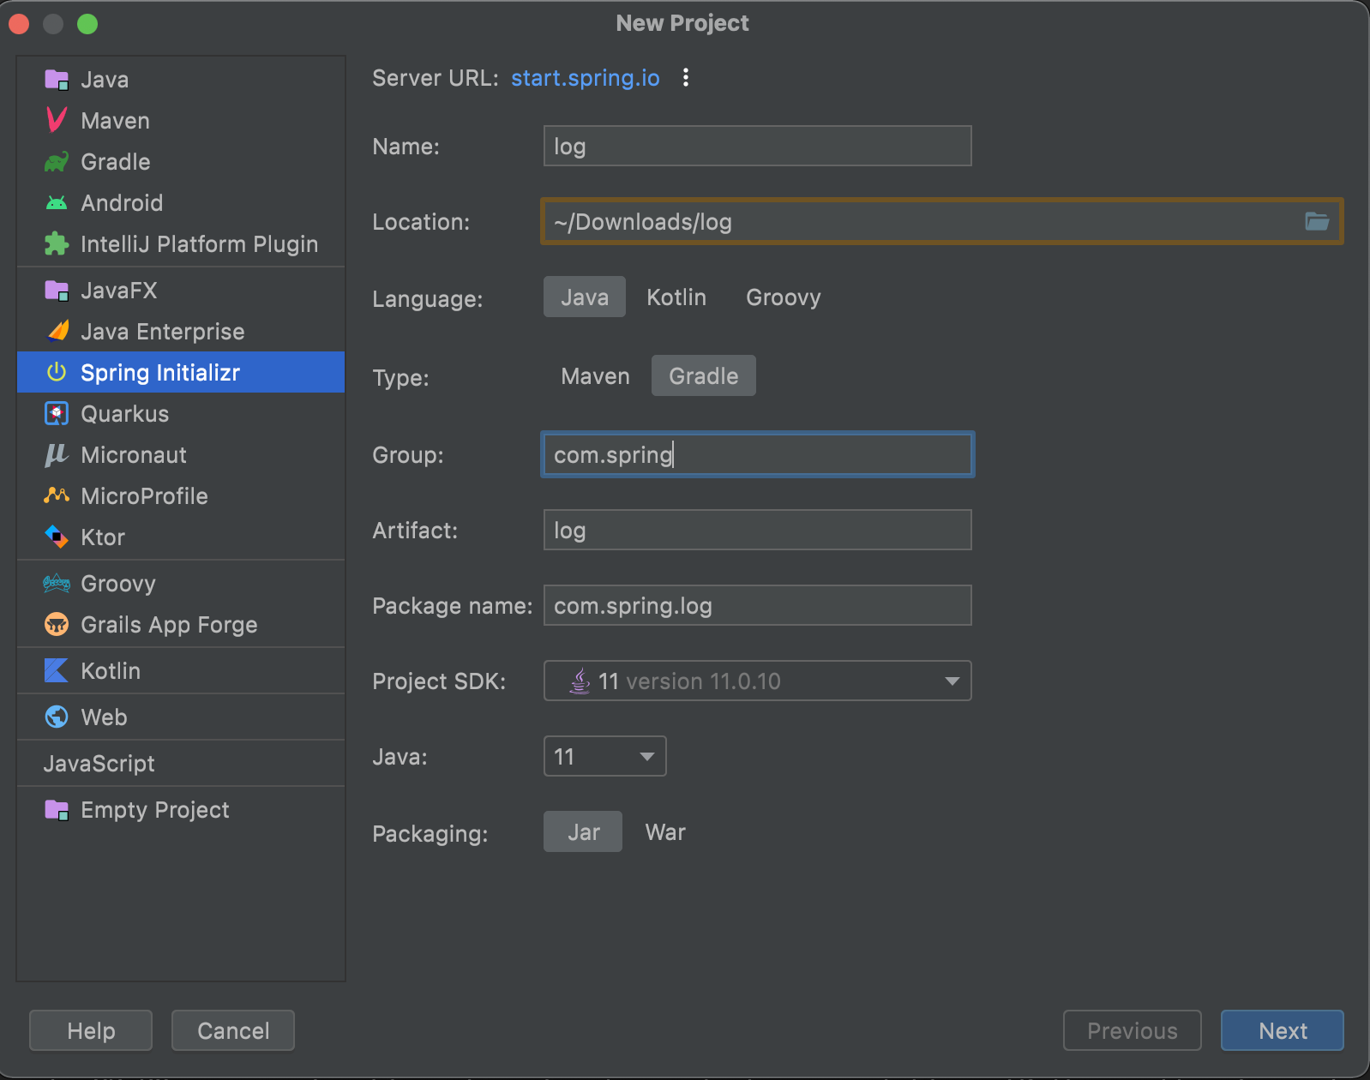Choose Maven as the build type
The height and width of the screenshot is (1080, 1370).
(595, 376)
